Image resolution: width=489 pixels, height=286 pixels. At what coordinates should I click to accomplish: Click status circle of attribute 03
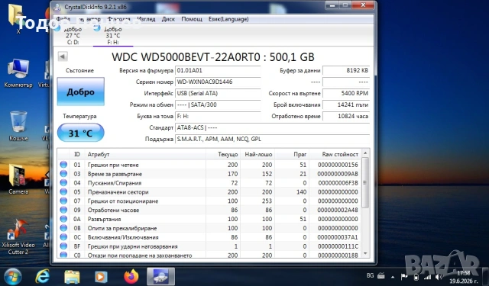(63, 174)
